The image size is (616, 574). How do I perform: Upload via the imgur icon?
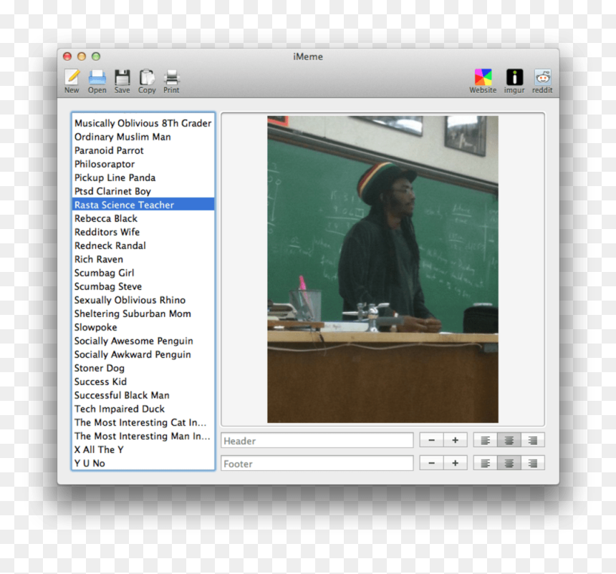coord(514,77)
